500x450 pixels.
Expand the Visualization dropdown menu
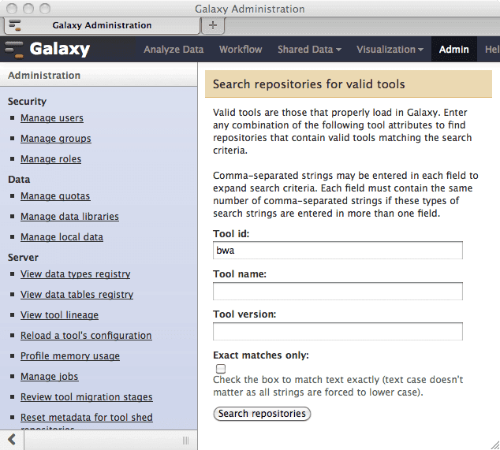pyautogui.click(x=390, y=50)
